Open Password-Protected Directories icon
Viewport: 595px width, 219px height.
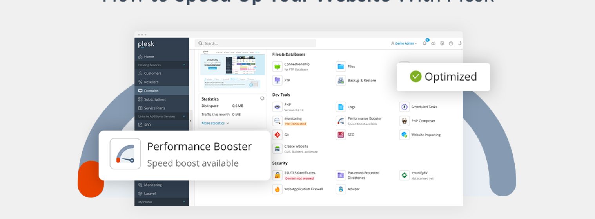pos(341,175)
